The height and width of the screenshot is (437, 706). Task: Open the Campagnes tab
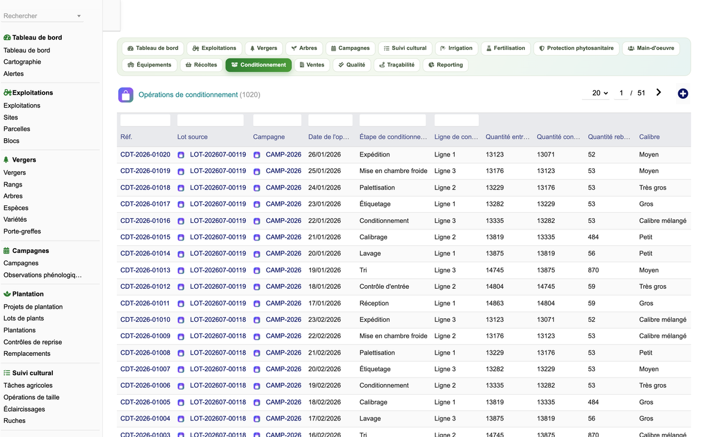tap(350, 48)
